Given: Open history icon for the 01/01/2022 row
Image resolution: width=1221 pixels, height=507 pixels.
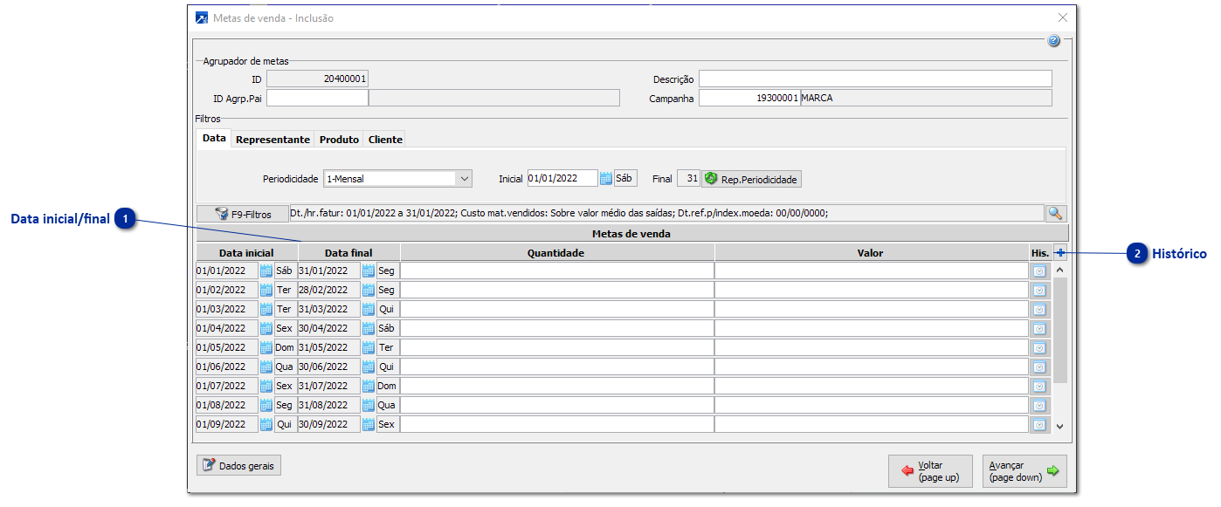Looking at the screenshot, I should click(x=1039, y=271).
